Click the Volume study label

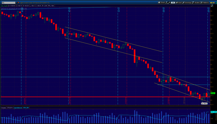point(4,108)
